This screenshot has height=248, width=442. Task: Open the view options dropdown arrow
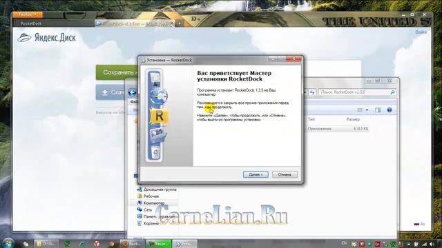click(367, 110)
